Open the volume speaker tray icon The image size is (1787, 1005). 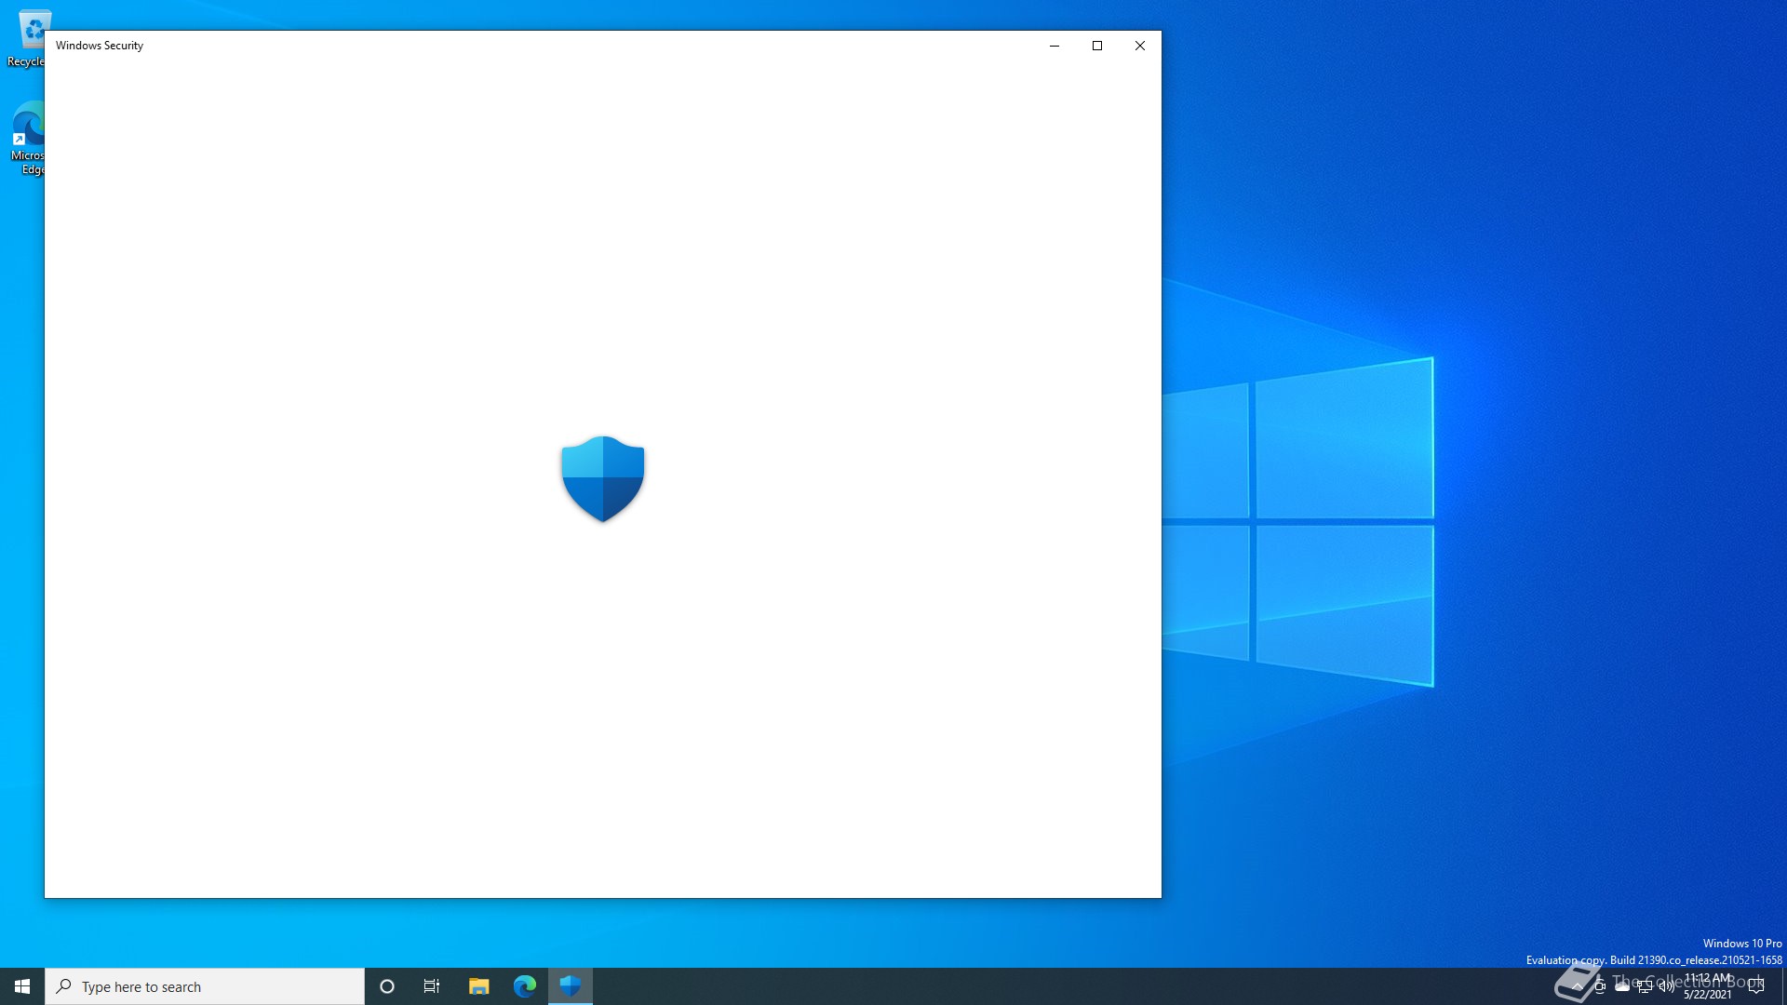tap(1666, 986)
